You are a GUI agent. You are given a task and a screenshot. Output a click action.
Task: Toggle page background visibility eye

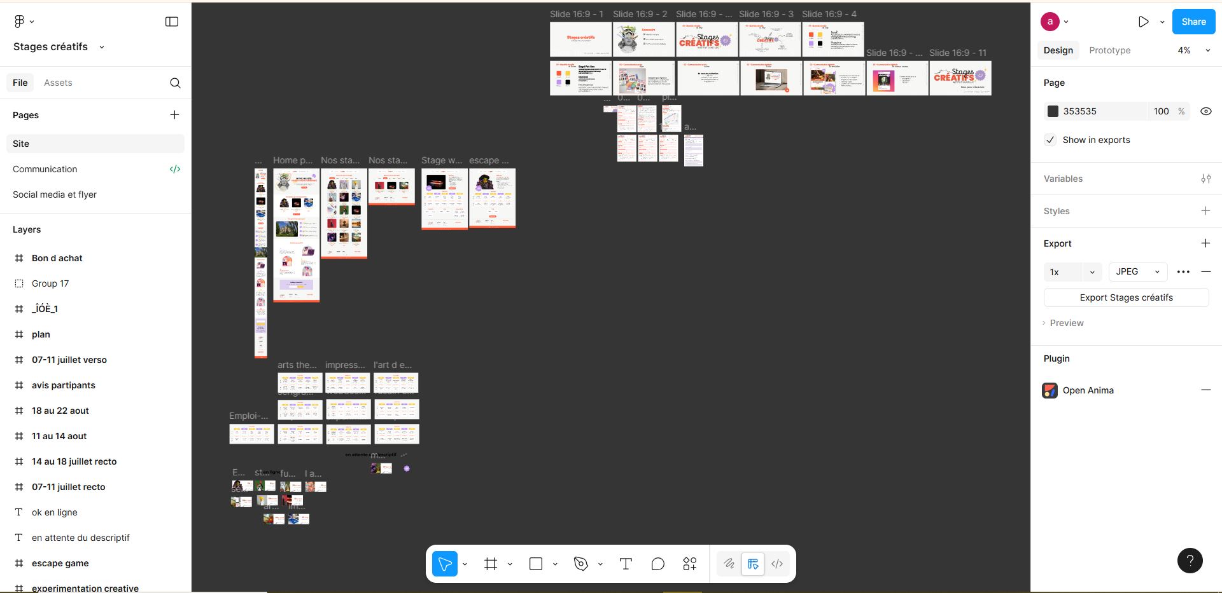click(x=1205, y=111)
